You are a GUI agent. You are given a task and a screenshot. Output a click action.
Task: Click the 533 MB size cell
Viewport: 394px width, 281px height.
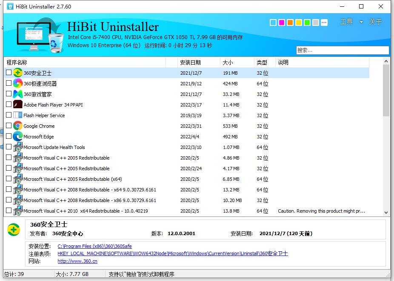[230, 126]
